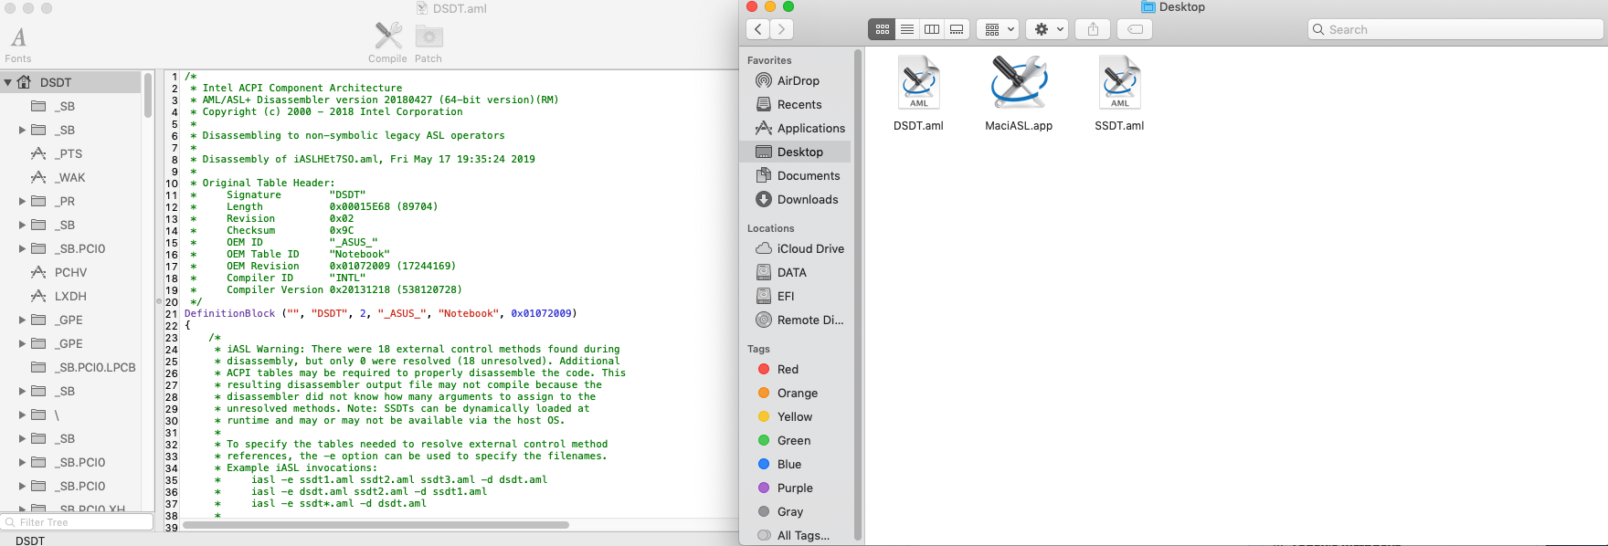Switch Finder to column view
This screenshot has width=1608, height=546.
(x=932, y=29)
